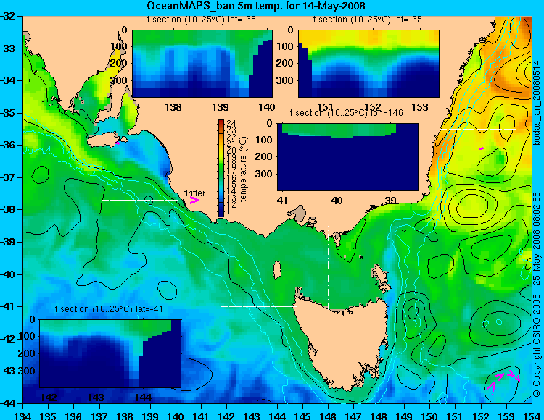Click the magenta drifter arrow beside the drifter label
Screen dimensions: 544x420
click(x=194, y=201)
